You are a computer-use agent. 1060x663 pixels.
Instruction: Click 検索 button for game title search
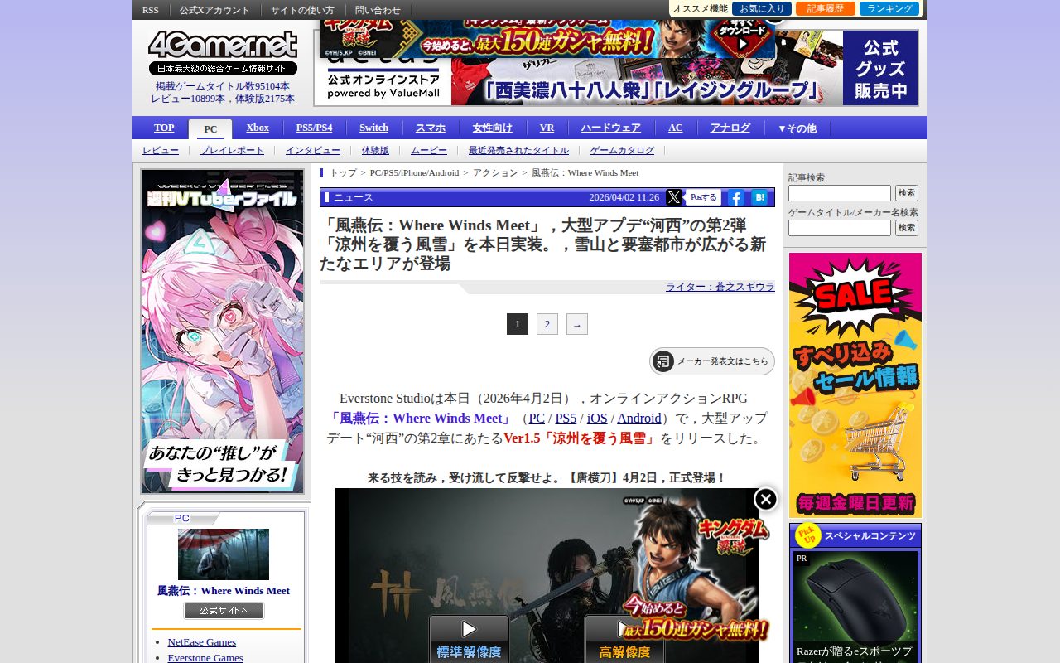[907, 228]
